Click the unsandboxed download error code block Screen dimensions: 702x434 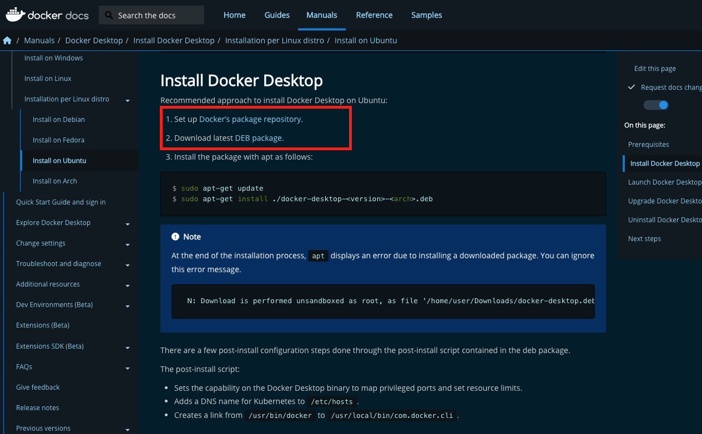pyautogui.click(x=383, y=302)
